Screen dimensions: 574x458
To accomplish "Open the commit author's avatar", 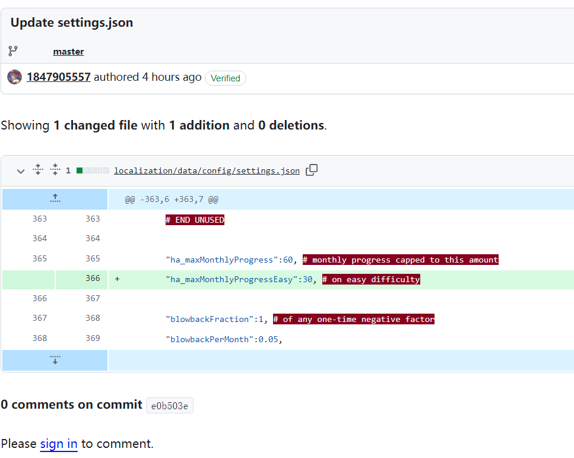I will coord(14,77).
